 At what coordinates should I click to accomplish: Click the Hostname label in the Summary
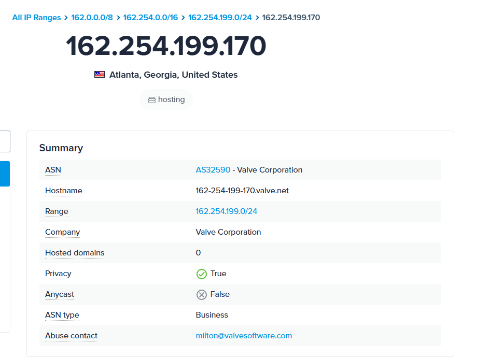[x=63, y=191]
